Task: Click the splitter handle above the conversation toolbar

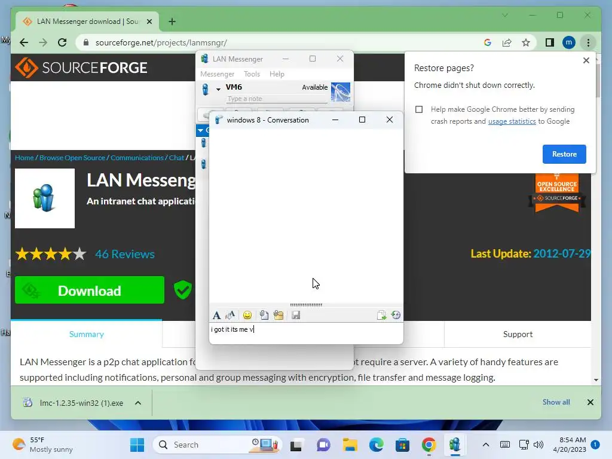Action: [x=306, y=305]
